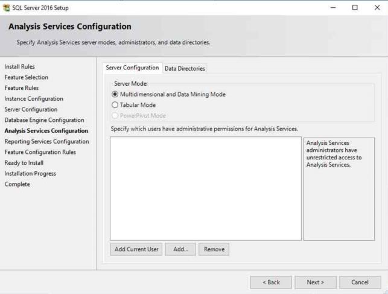Click the Add Current User button
The width and height of the screenshot is (388, 294).
pos(136,249)
